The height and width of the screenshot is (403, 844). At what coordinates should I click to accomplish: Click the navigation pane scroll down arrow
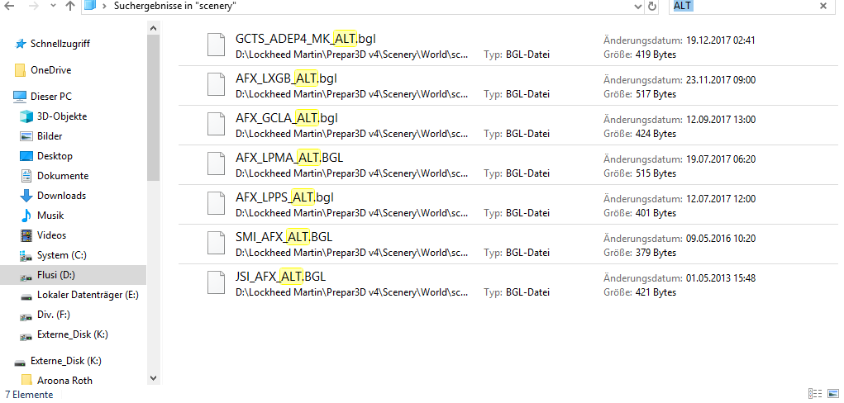point(153,377)
